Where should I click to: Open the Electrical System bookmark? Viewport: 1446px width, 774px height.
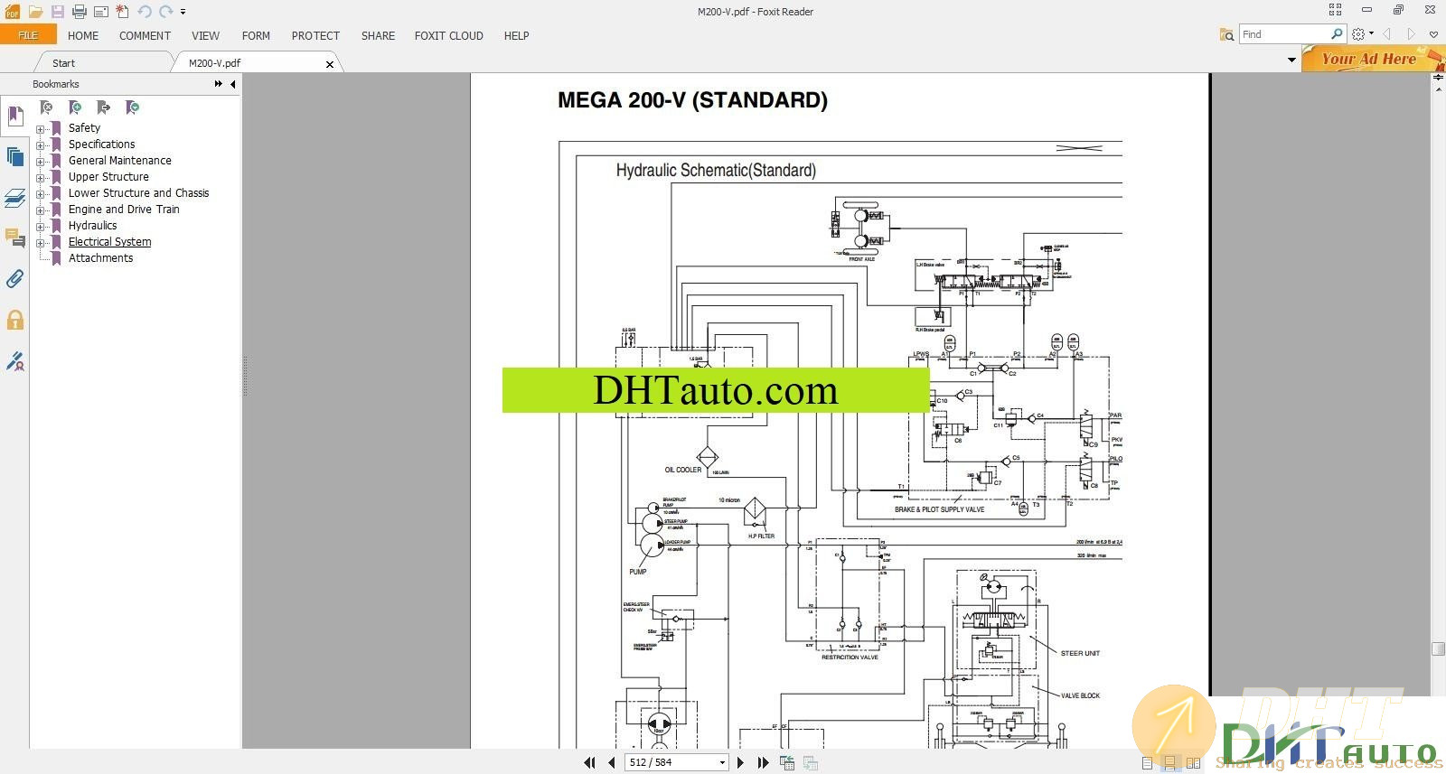coord(109,242)
